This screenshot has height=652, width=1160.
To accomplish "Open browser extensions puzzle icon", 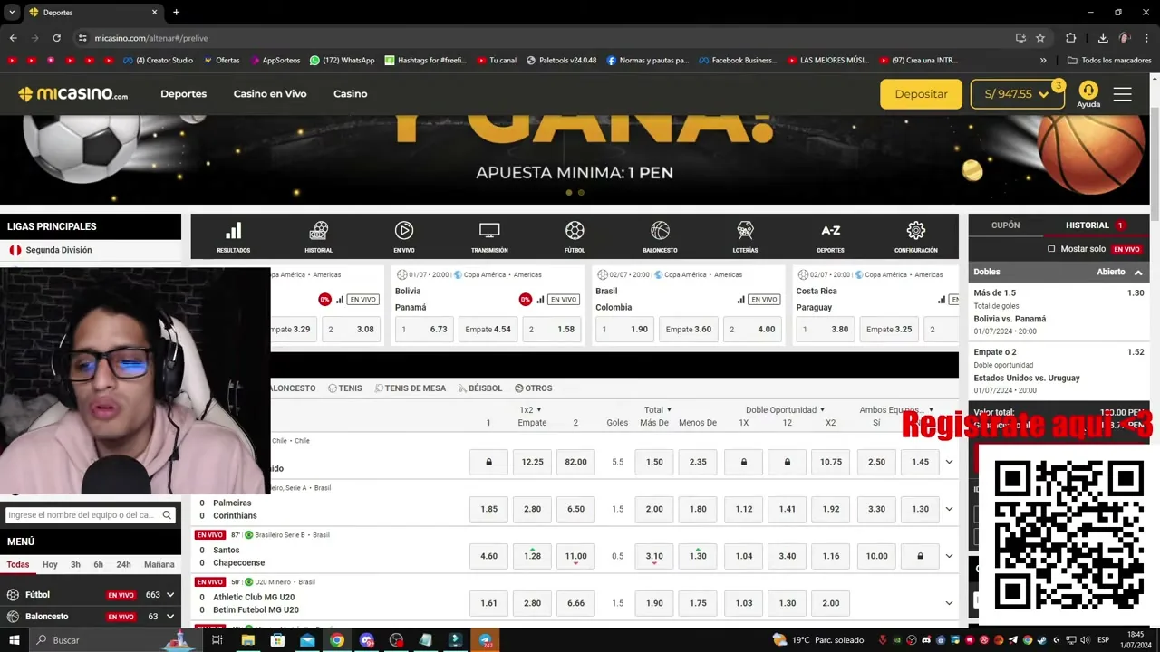I will [x=1071, y=38].
